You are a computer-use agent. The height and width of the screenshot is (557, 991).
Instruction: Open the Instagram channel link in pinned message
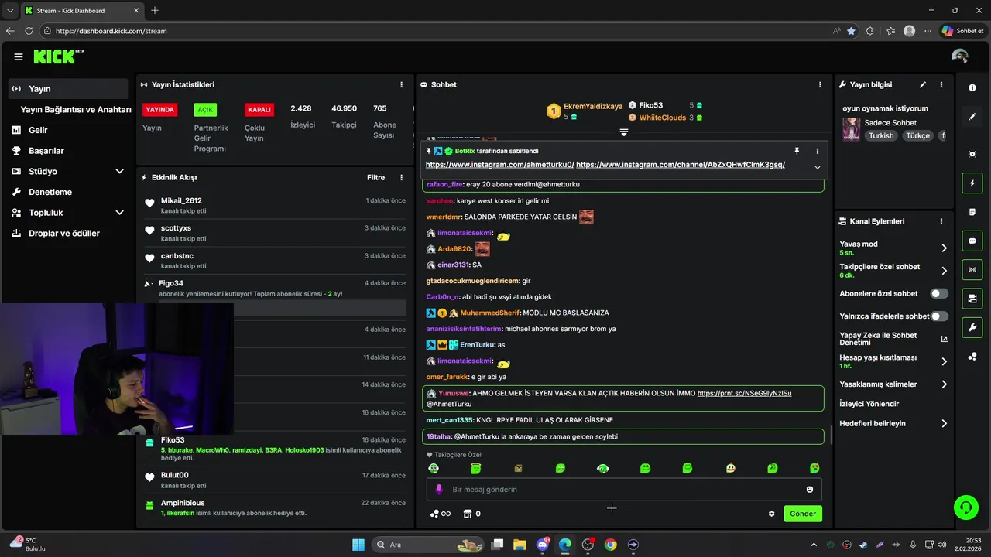[681, 165]
